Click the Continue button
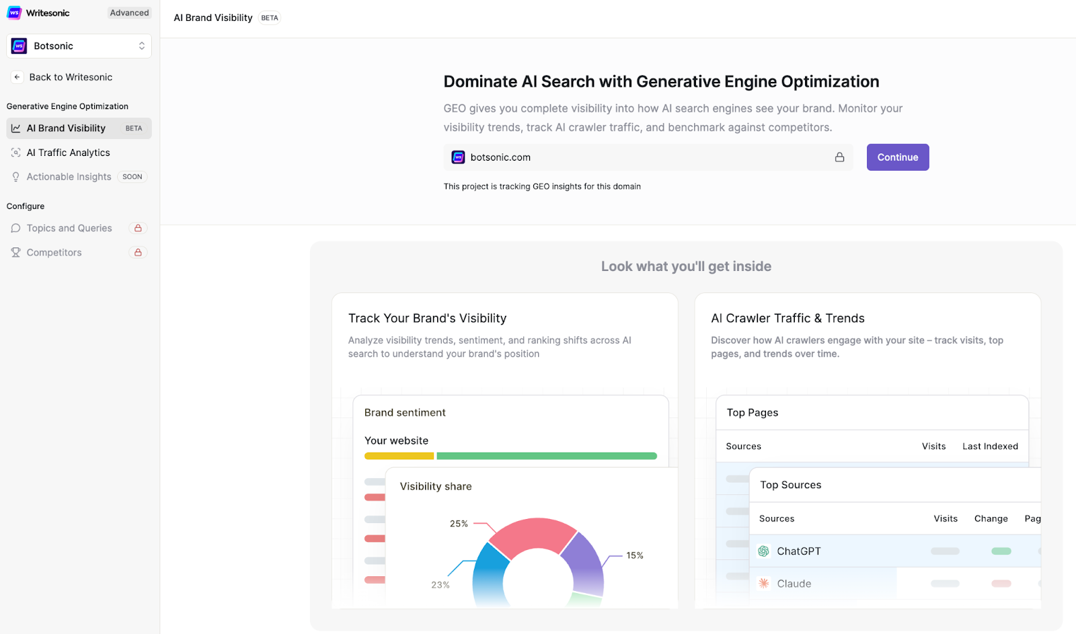Screen dimensions: 1076x634 coord(898,157)
